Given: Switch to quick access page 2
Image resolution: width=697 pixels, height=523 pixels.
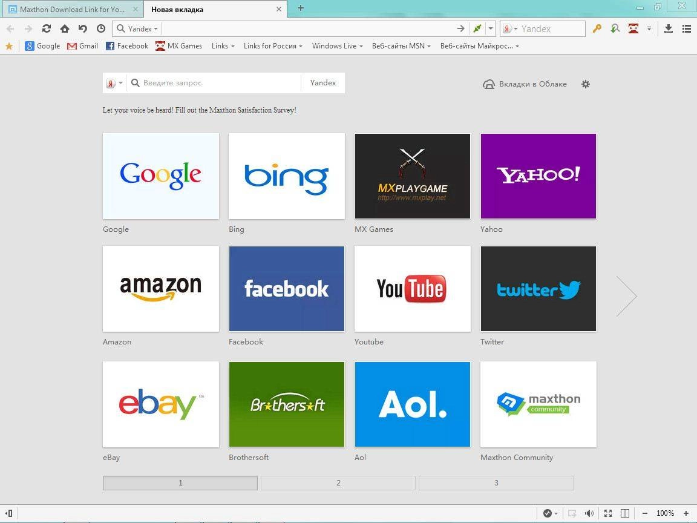Looking at the screenshot, I should pyautogui.click(x=338, y=483).
